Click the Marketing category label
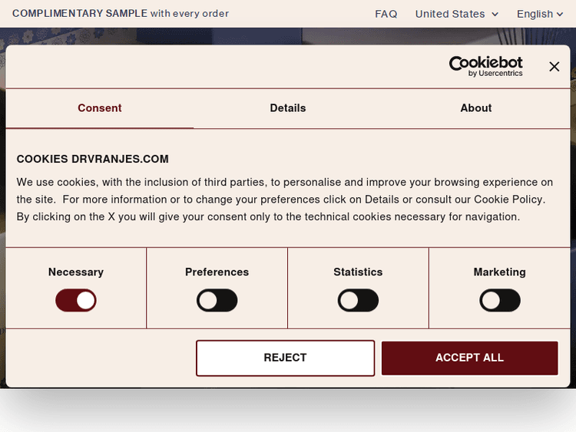Viewport: 576px width, 432px height. click(500, 272)
